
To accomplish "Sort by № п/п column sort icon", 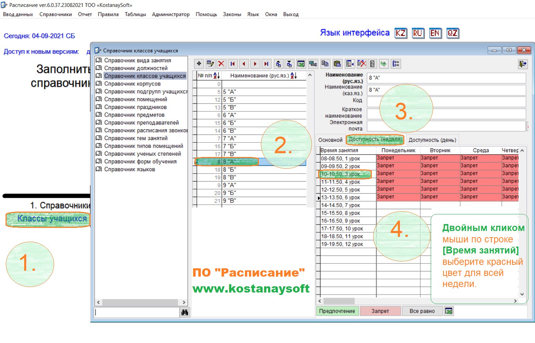I will [x=217, y=75].
